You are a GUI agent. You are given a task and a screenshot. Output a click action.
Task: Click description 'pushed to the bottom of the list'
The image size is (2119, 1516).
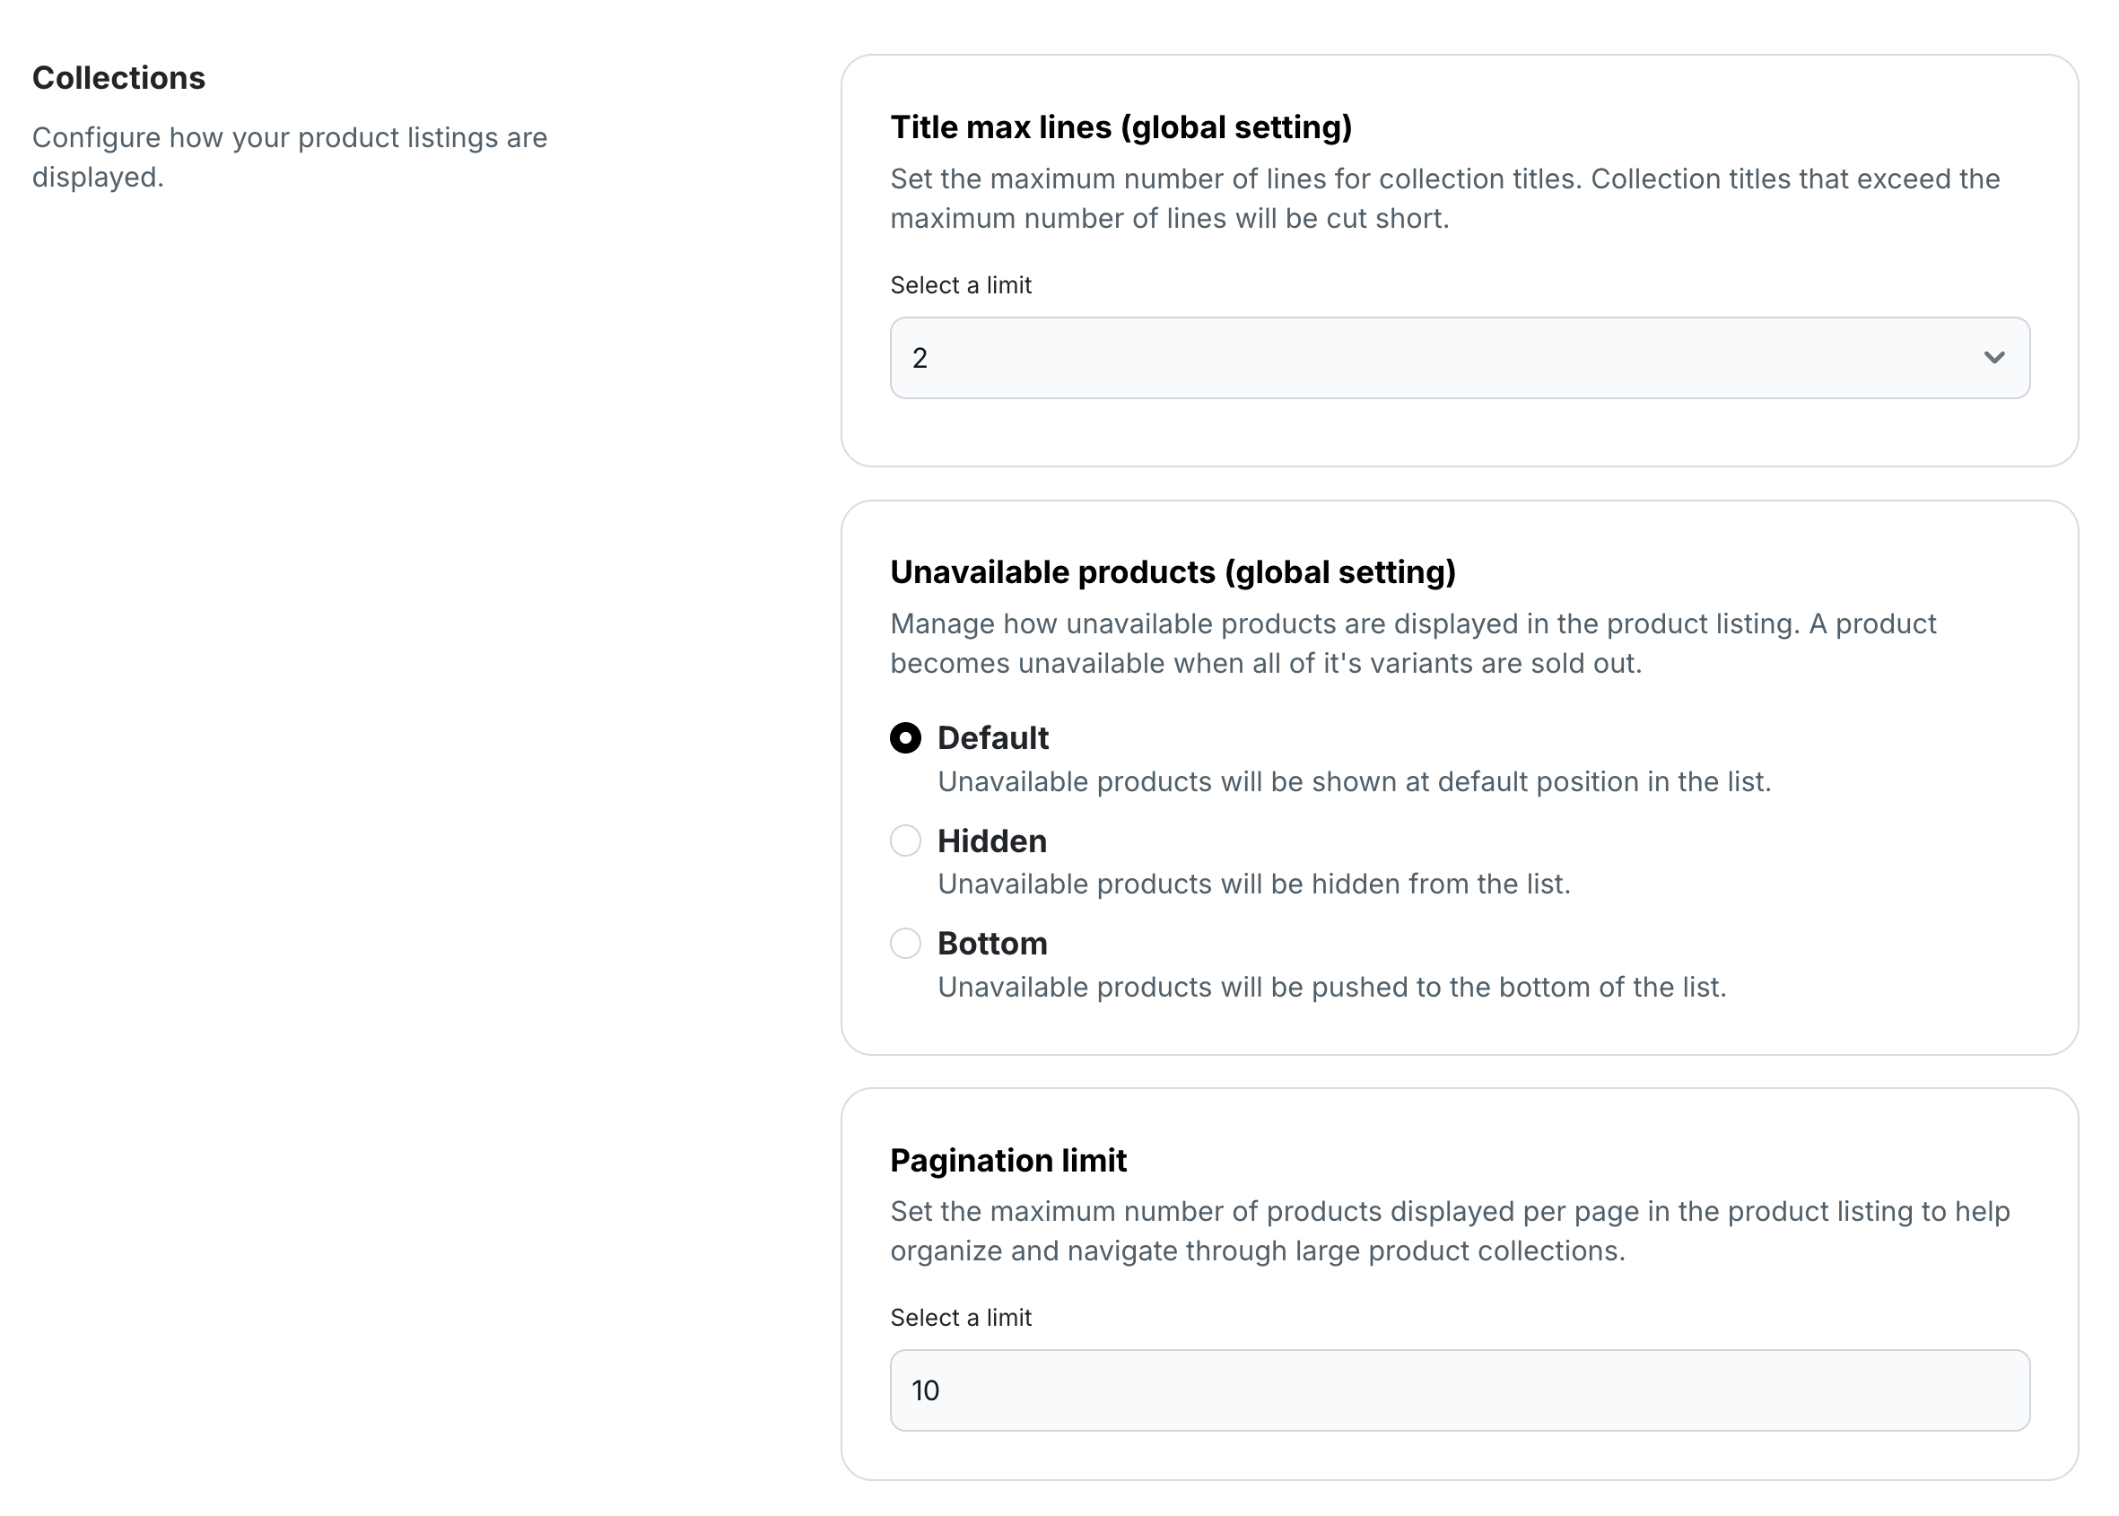pyautogui.click(x=1331, y=987)
